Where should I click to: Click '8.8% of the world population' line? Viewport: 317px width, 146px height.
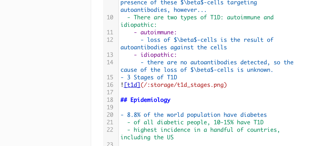tap(194, 115)
